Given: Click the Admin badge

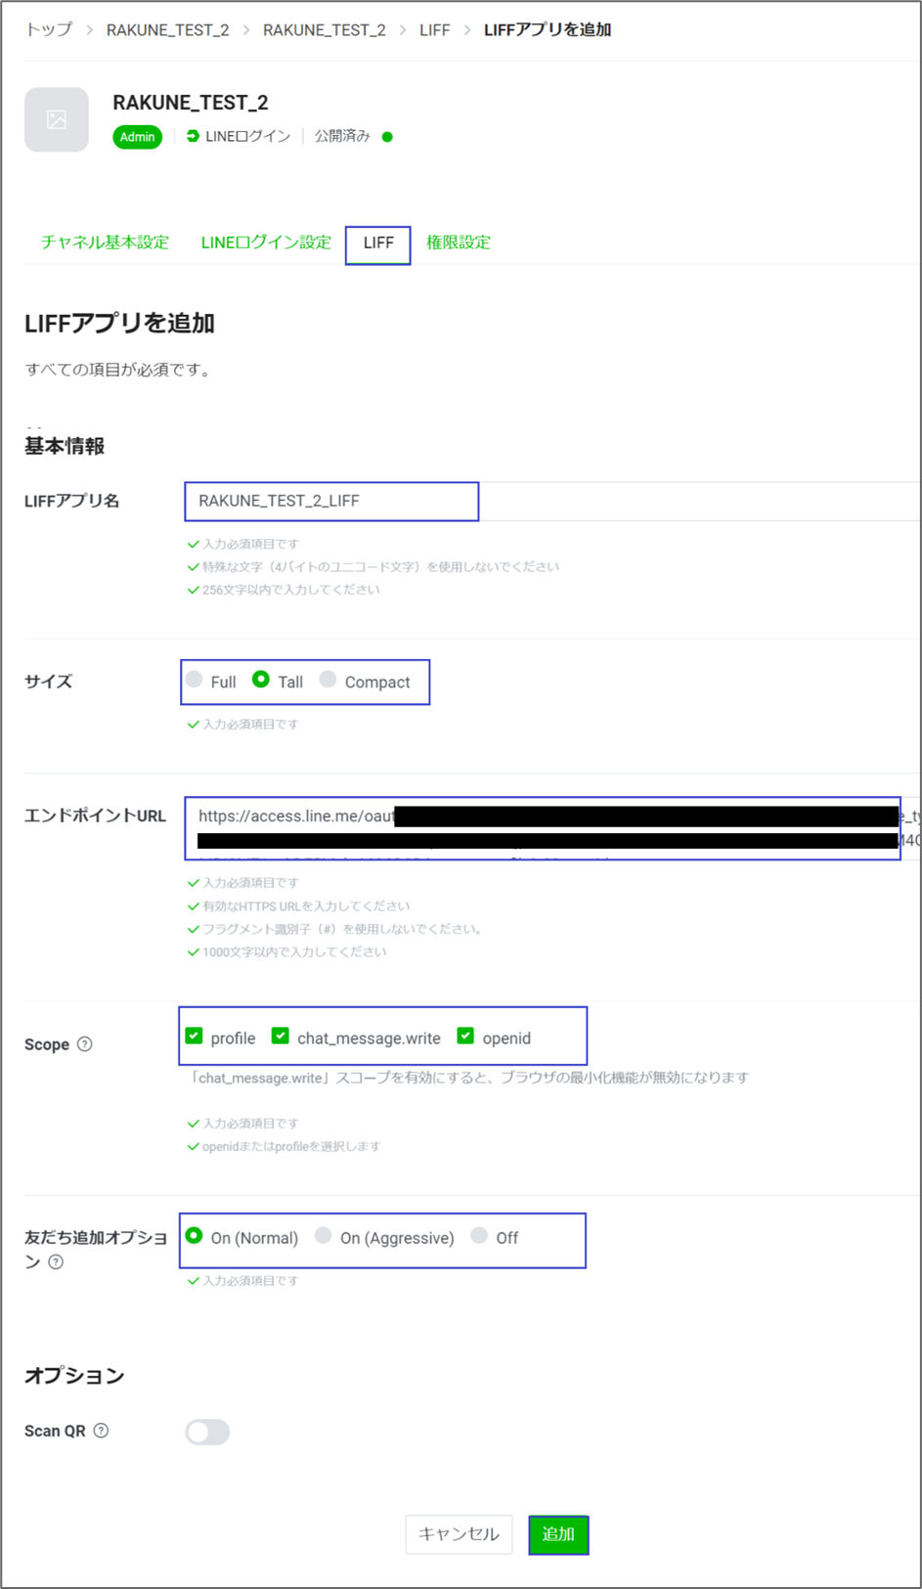Looking at the screenshot, I should [137, 137].
